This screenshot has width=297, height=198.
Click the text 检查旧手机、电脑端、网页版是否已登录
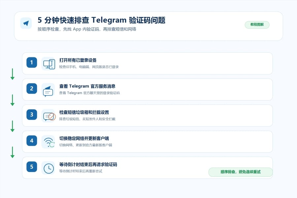[89, 67]
